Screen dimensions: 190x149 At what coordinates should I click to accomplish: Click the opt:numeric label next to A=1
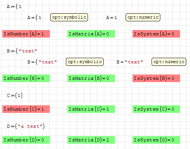tap(143, 17)
